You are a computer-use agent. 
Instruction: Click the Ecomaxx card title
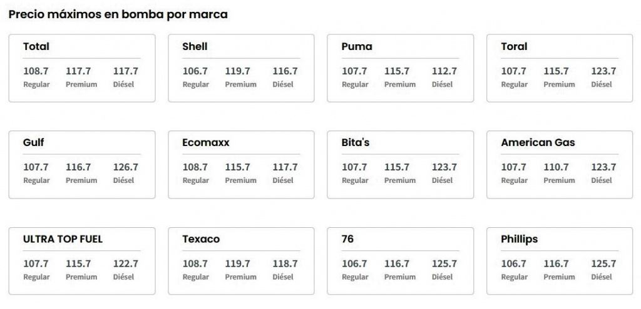(206, 142)
